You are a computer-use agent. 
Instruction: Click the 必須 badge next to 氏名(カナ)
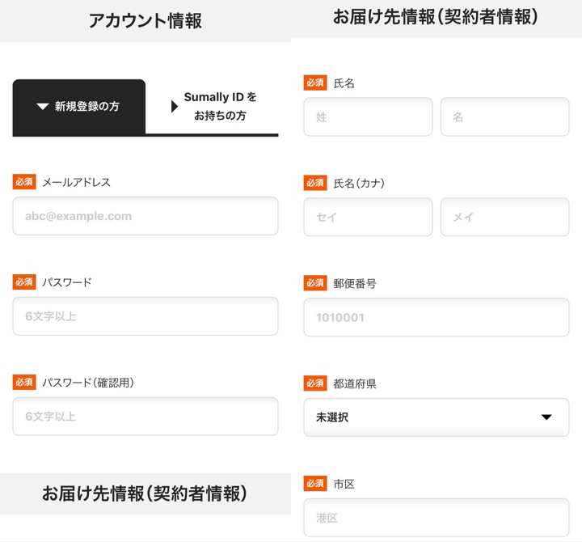tap(315, 183)
